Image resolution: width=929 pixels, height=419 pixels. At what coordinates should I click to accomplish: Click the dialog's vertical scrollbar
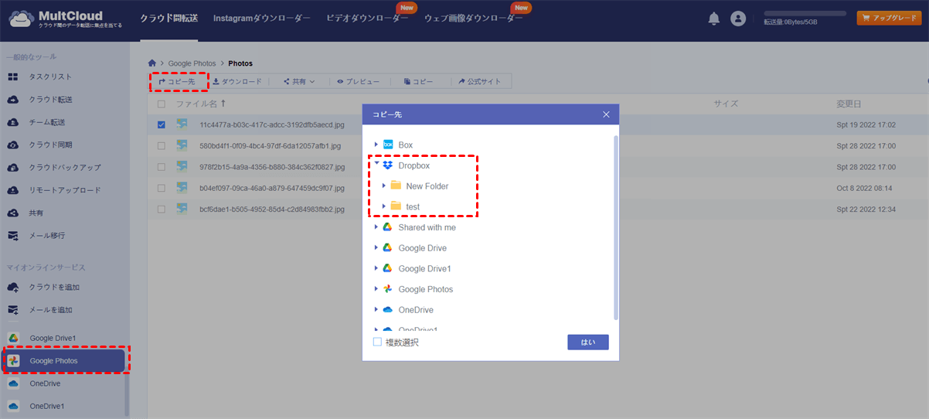[616, 228]
